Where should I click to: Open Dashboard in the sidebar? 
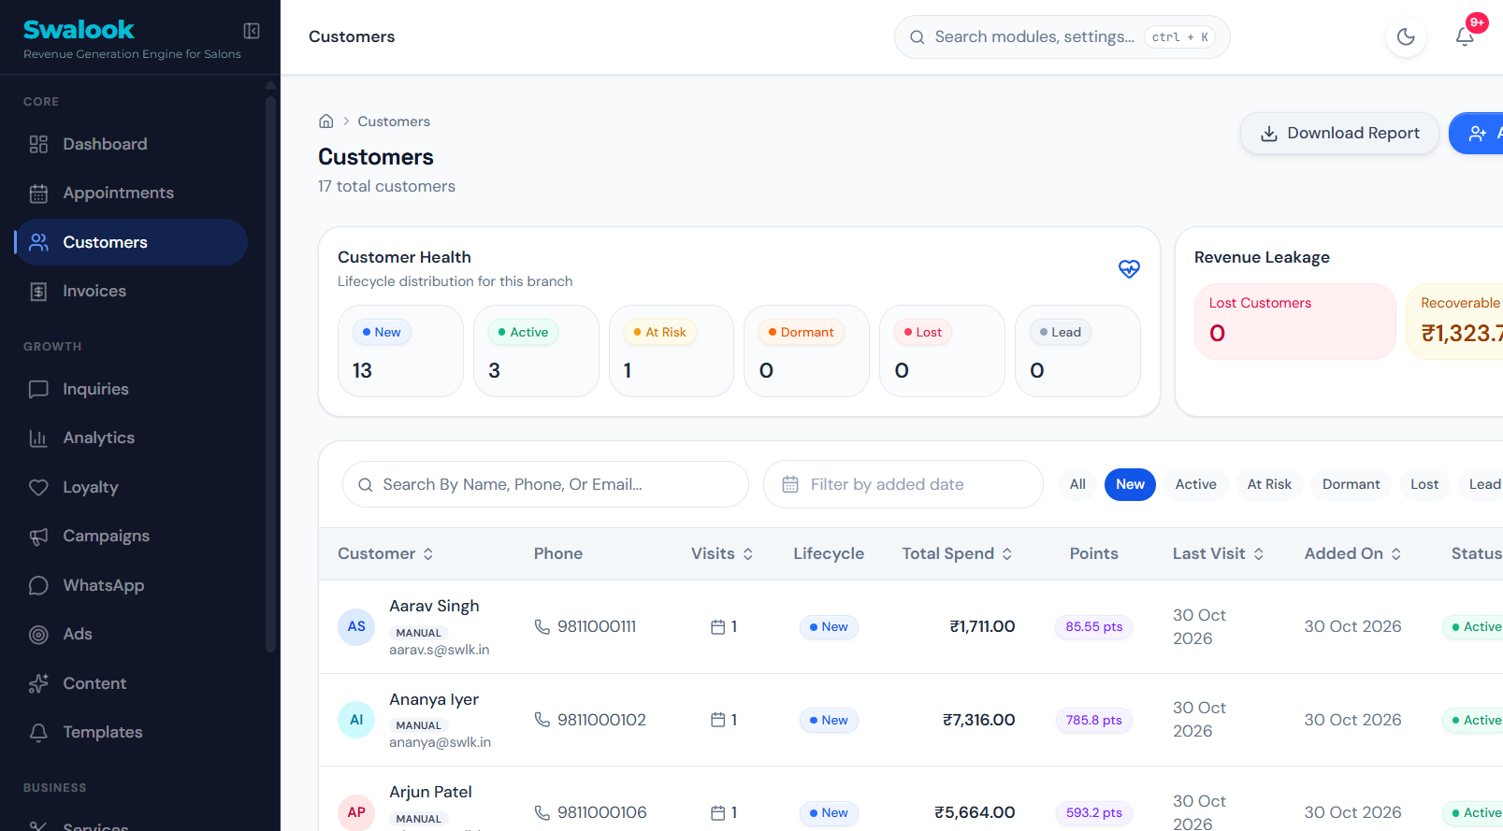click(x=132, y=144)
